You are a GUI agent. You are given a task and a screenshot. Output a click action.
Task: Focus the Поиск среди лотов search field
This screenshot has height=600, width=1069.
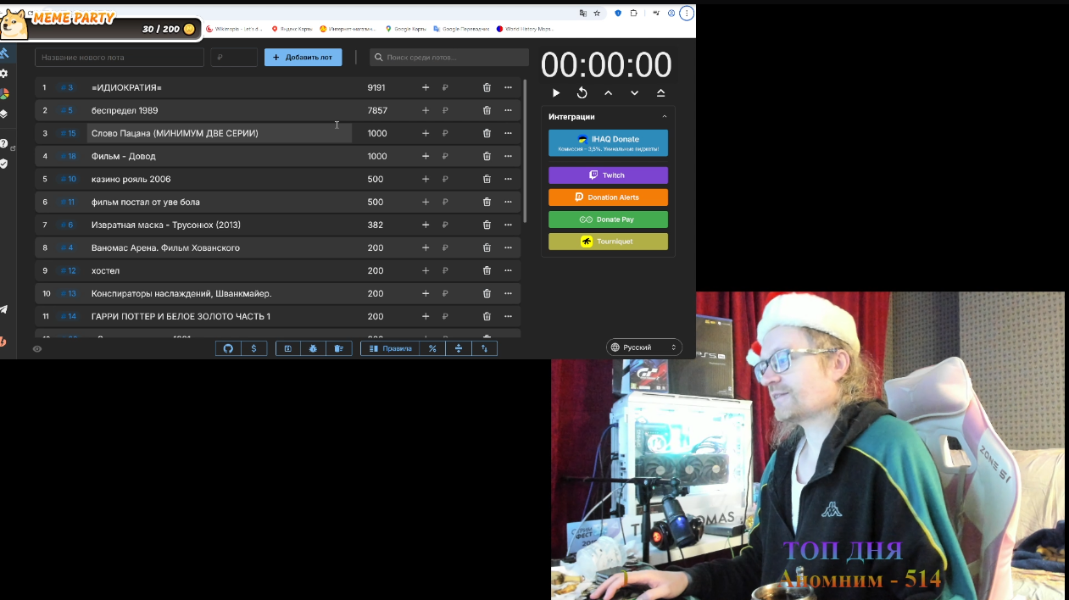449,57
